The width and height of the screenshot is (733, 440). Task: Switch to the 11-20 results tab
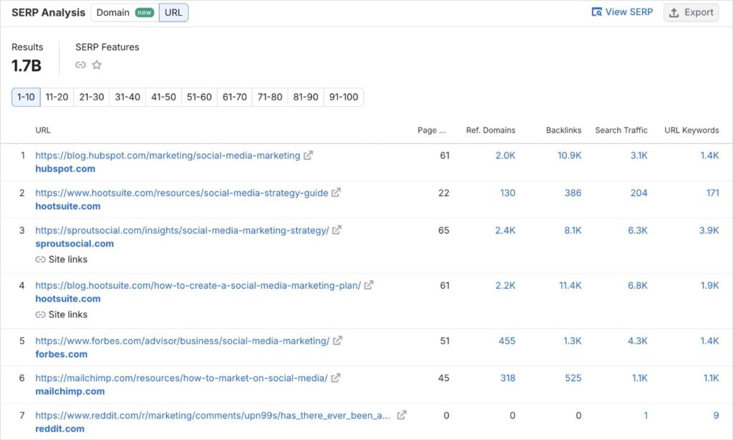pyautogui.click(x=57, y=97)
